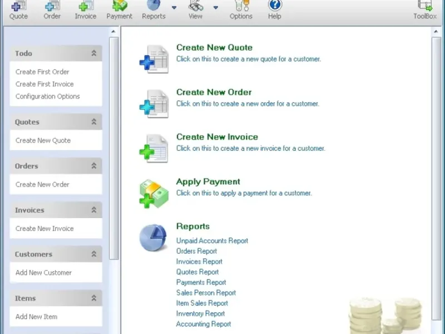Open Configuration Options in Todo
The width and height of the screenshot is (445, 334).
(48, 96)
